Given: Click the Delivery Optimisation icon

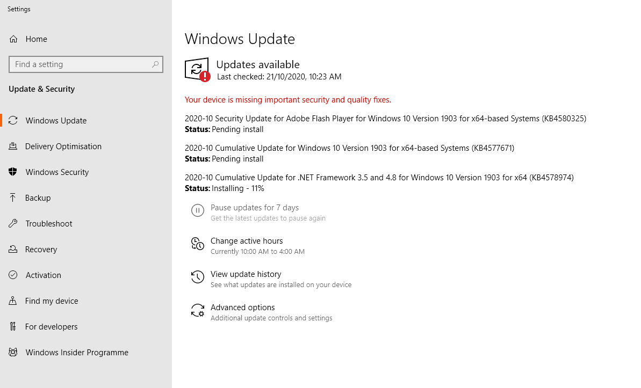Looking at the screenshot, I should tap(13, 146).
